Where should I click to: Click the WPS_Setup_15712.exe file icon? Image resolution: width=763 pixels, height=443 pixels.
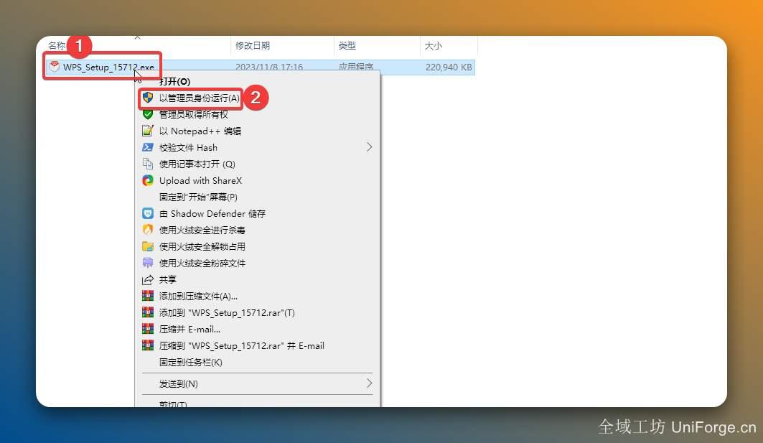[55, 67]
